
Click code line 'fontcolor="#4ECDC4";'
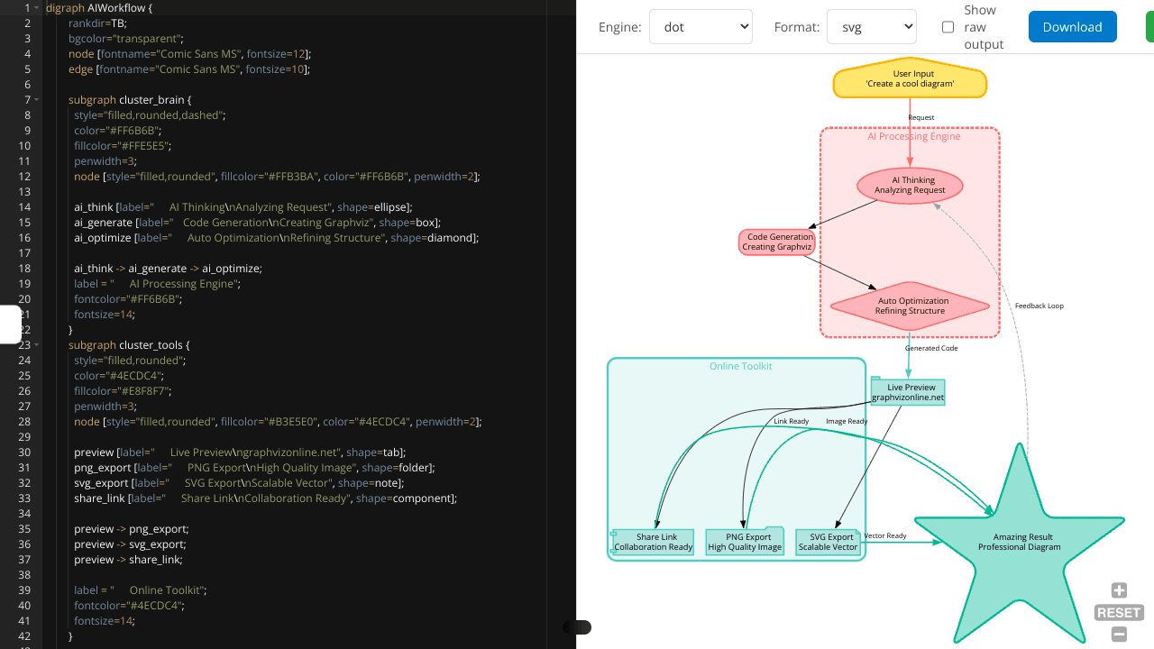tap(129, 606)
